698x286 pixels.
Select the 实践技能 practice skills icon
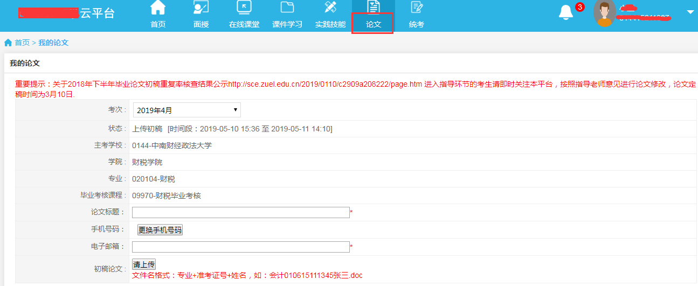coord(330,8)
